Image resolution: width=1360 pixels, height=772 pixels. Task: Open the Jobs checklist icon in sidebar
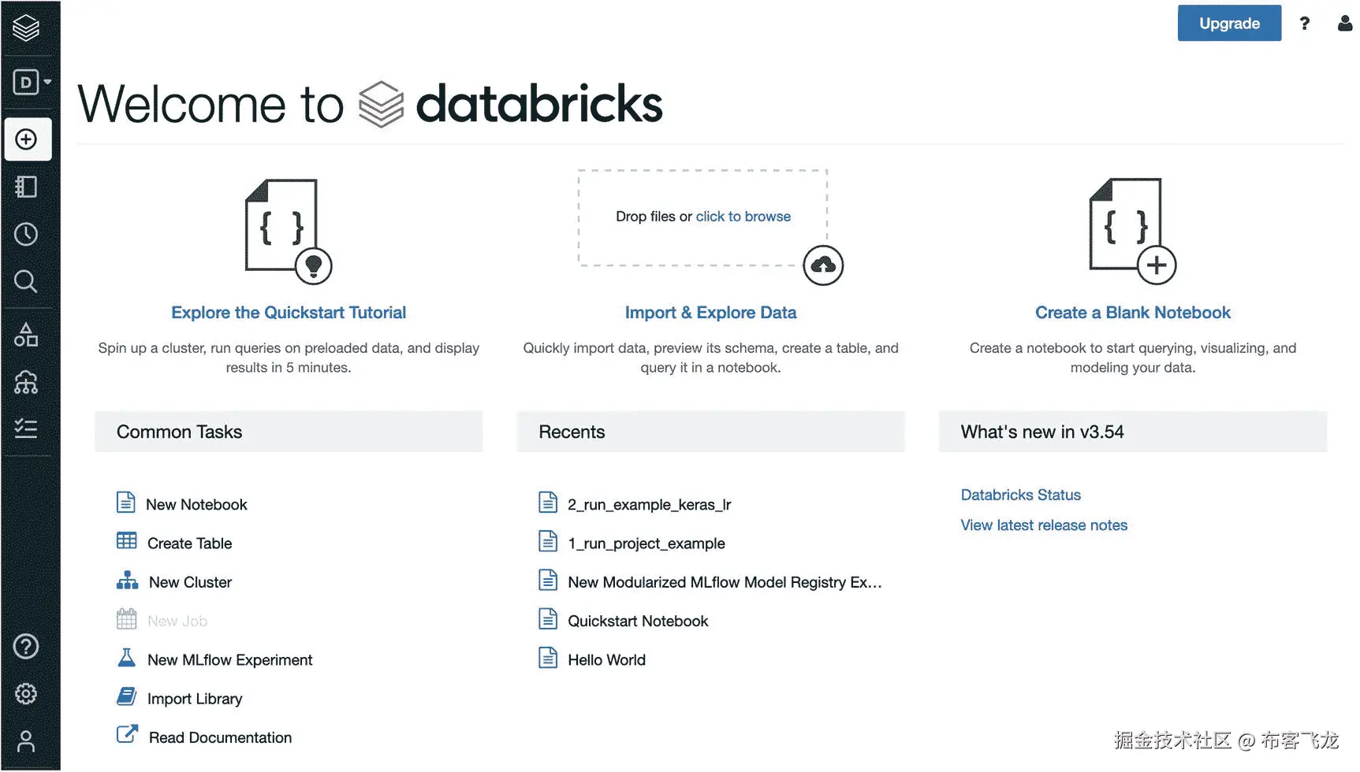(x=27, y=429)
